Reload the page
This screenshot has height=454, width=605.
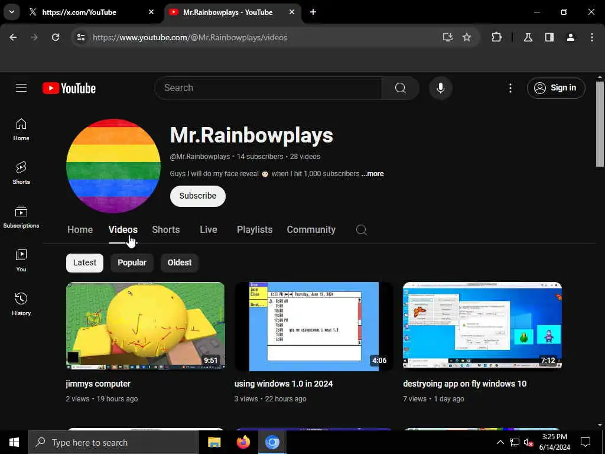(x=56, y=37)
